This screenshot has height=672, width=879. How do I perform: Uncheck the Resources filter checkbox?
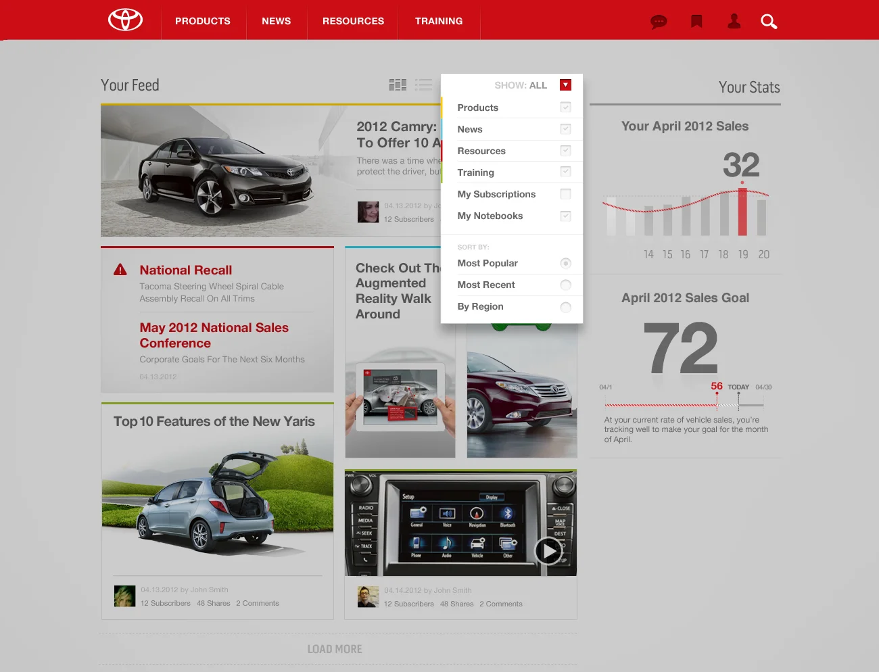[566, 151]
